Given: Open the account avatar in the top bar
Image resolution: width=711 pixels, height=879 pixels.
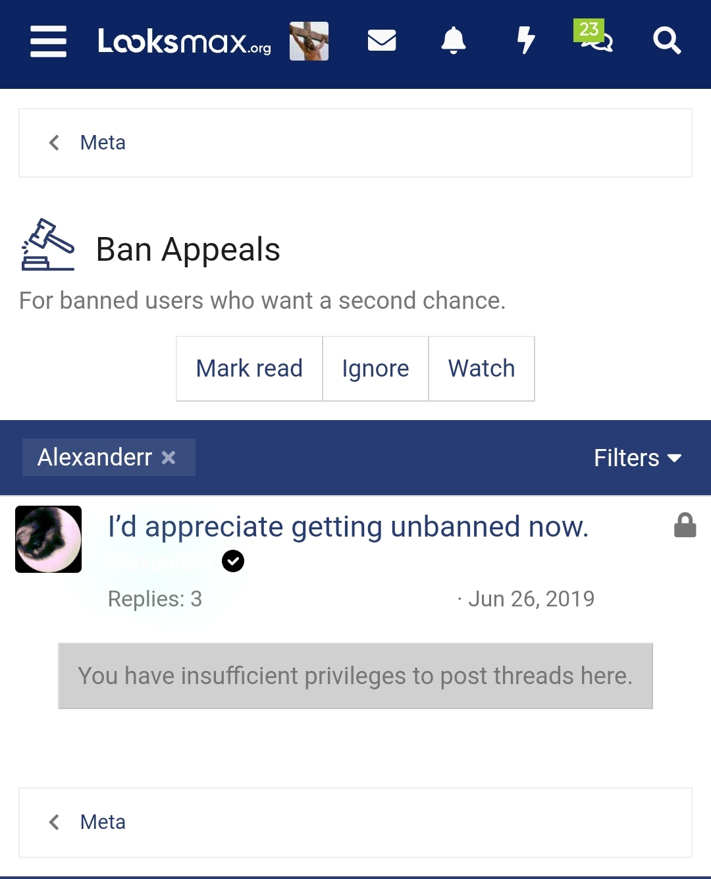Looking at the screenshot, I should [x=309, y=41].
